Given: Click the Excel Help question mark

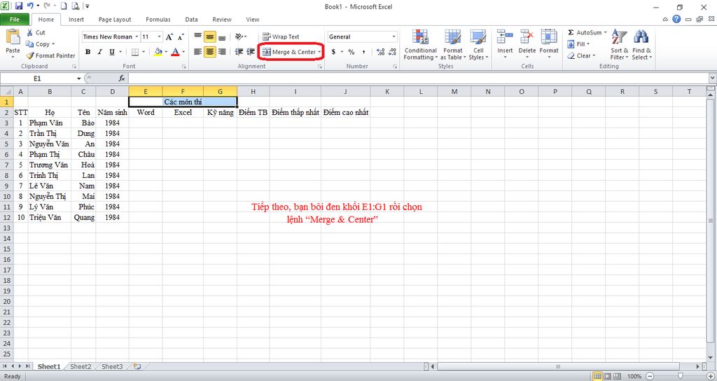Looking at the screenshot, I should [676, 19].
